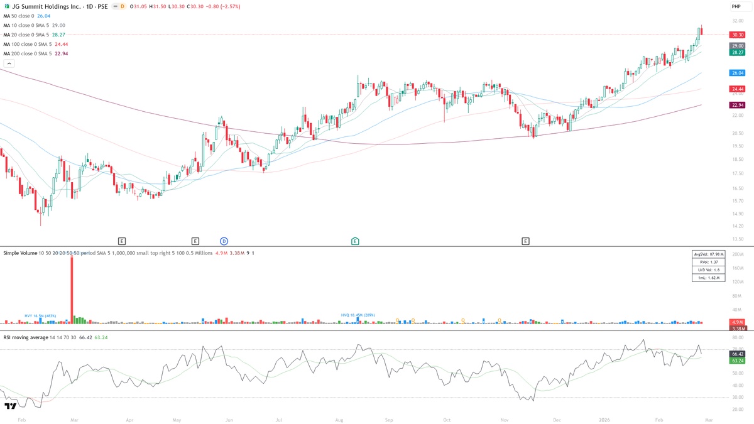This screenshot has height=424, width=754.
Task: Click the earnings E marker near April
Action: [x=121, y=241]
